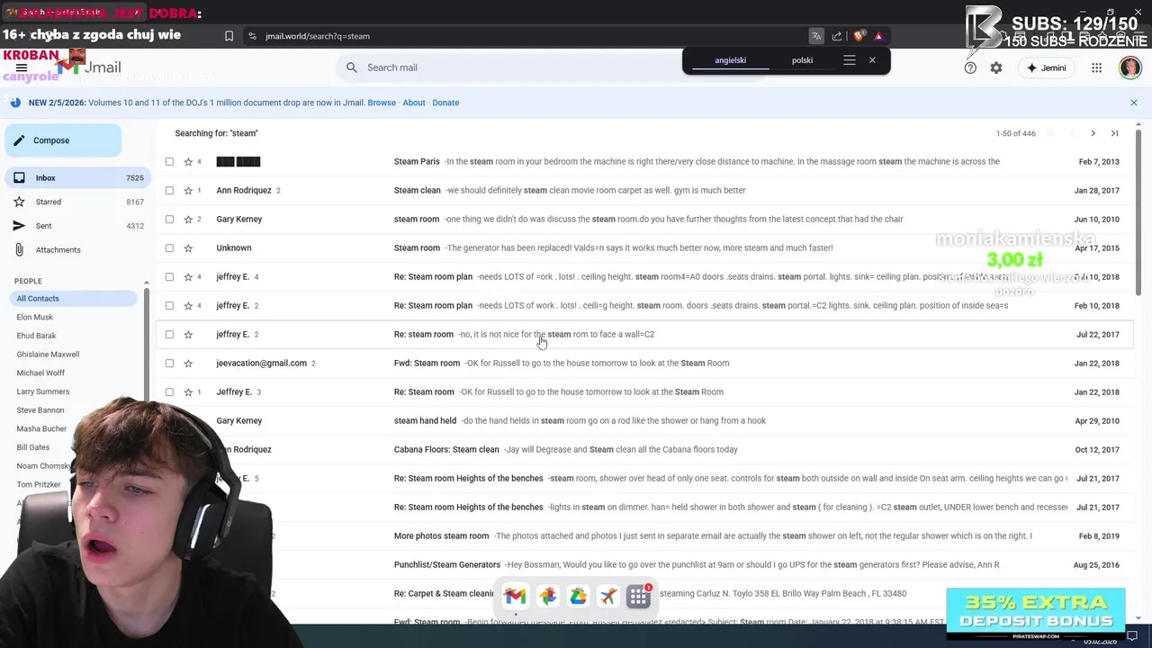This screenshot has height=648, width=1152.
Task: Open Larry Summers contact
Action: (x=42, y=391)
